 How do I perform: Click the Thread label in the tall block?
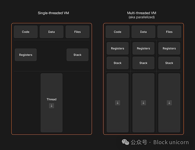[x=51, y=99]
